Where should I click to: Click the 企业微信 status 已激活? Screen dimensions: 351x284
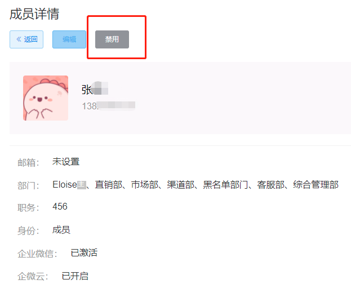[x=84, y=252]
